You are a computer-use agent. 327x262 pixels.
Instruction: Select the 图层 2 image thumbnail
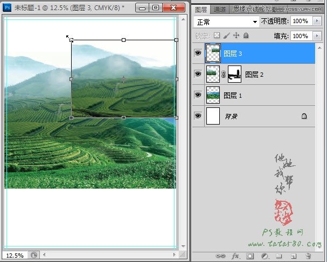(x=213, y=74)
